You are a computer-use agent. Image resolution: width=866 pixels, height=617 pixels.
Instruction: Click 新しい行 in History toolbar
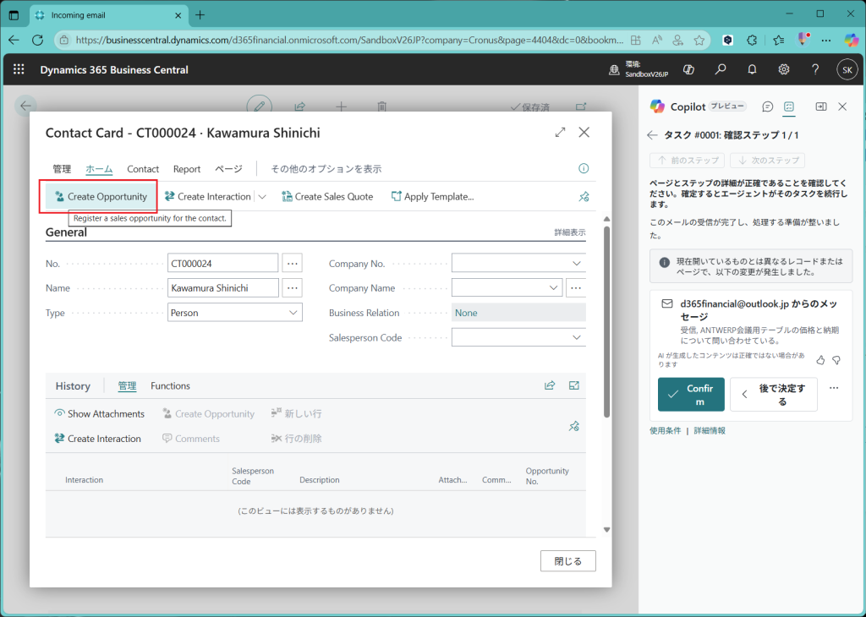(297, 413)
